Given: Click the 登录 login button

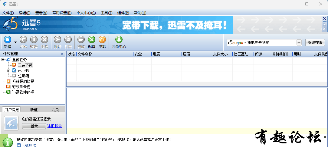Looking at the screenshot, I should pos(34,126).
